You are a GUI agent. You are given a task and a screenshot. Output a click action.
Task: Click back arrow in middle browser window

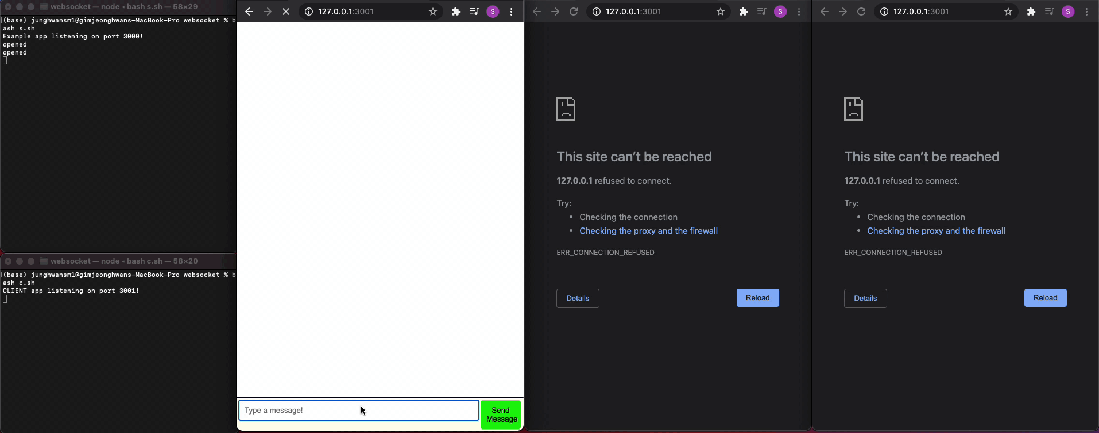[x=537, y=11]
